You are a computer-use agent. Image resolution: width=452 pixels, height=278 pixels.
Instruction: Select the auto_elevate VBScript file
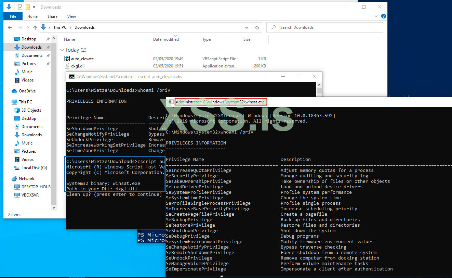[82, 59]
